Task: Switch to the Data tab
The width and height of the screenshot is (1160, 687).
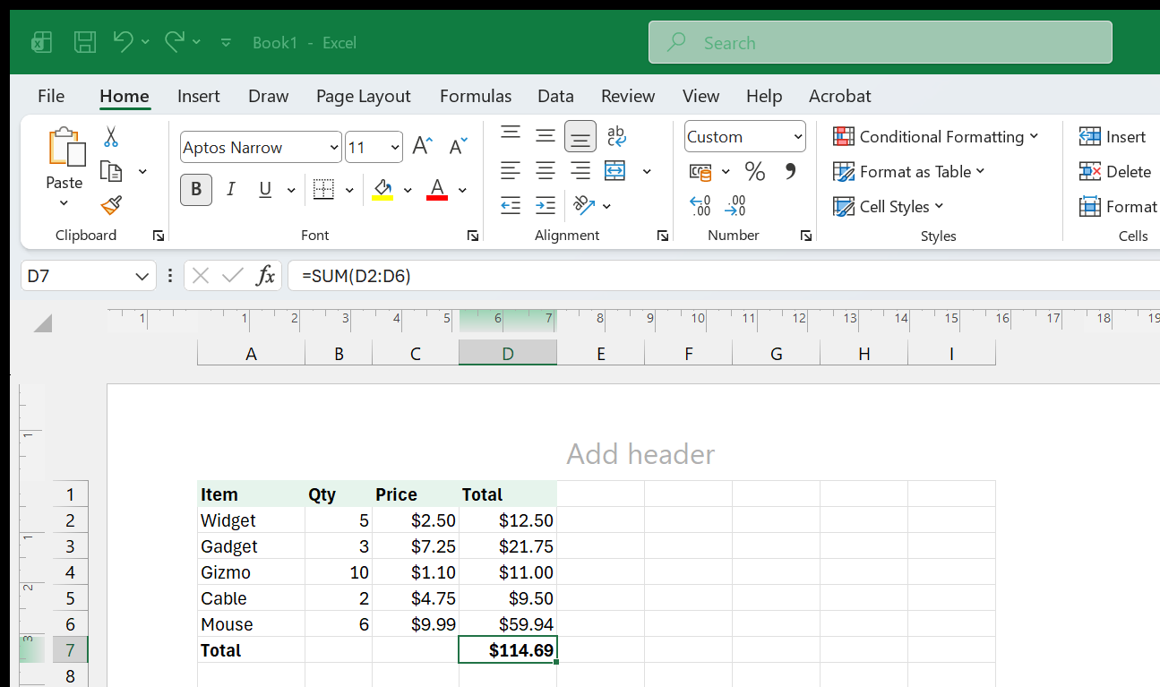Action: [555, 96]
